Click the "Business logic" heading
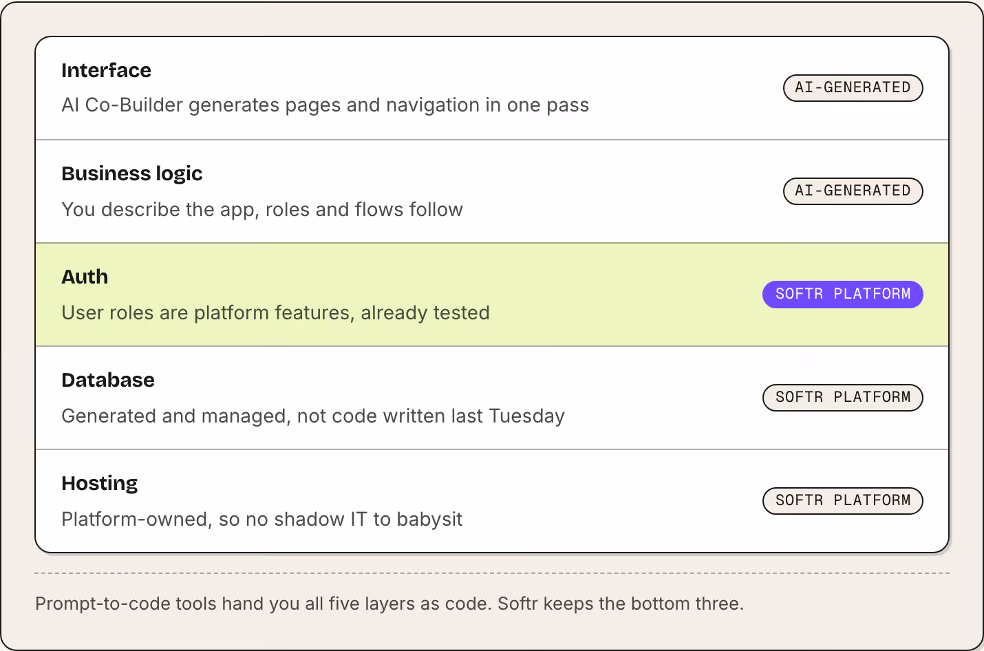 click(x=132, y=173)
